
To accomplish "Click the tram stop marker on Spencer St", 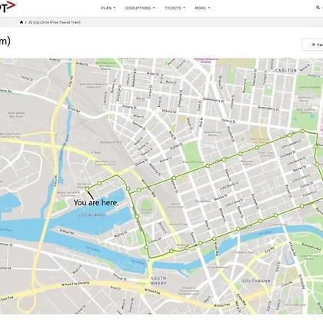I will pos(174,178).
